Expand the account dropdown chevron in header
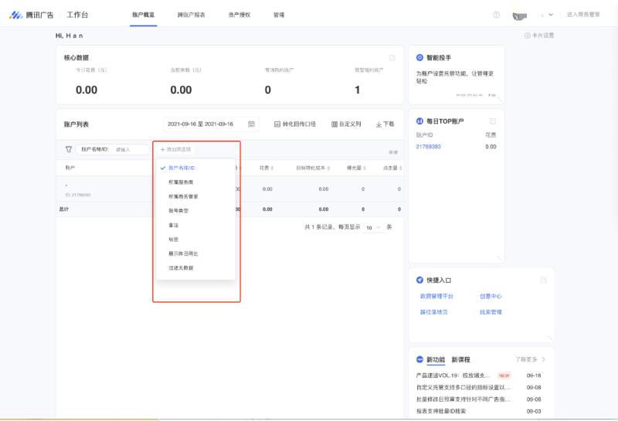The image size is (618, 421). tap(551, 15)
